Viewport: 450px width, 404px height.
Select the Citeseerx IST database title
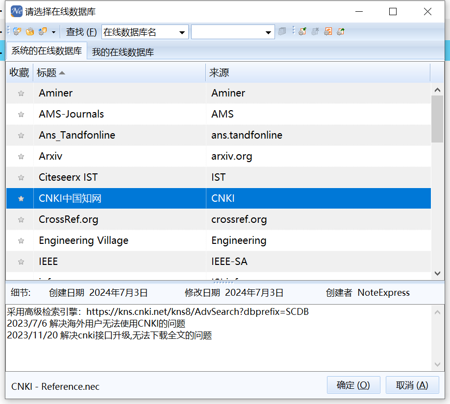(x=68, y=177)
